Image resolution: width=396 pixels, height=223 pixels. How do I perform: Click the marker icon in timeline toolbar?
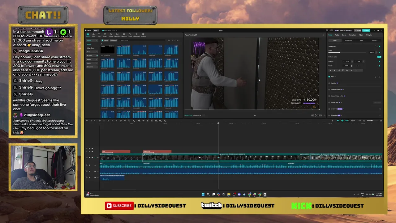[x=125, y=120]
